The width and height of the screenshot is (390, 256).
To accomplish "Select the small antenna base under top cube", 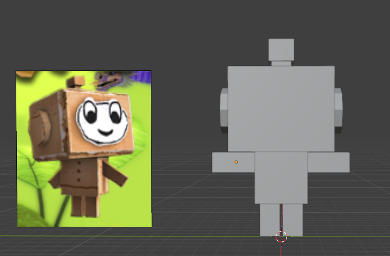I will 281,63.
